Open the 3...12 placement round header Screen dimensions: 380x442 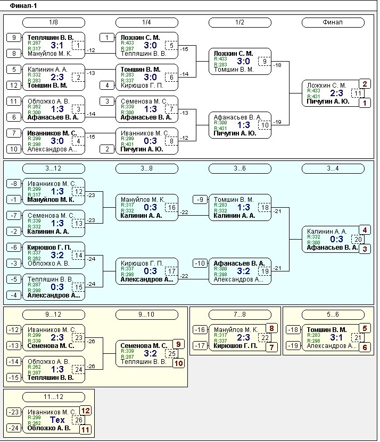coord(54,168)
